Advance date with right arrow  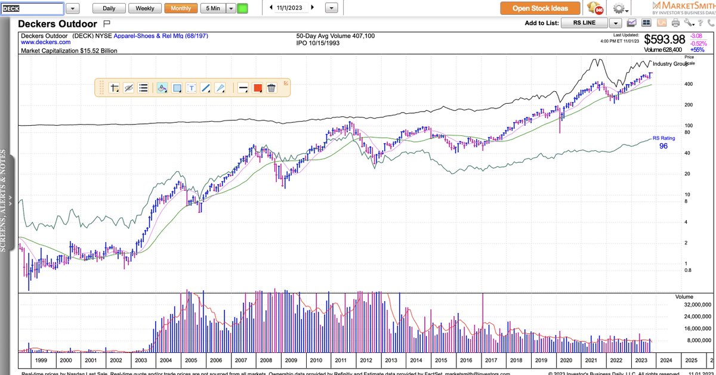(x=312, y=8)
